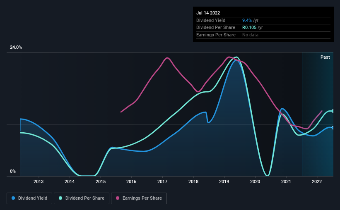
Task: Click the teal Dividend Per Share legend dot
Action: 60,198
